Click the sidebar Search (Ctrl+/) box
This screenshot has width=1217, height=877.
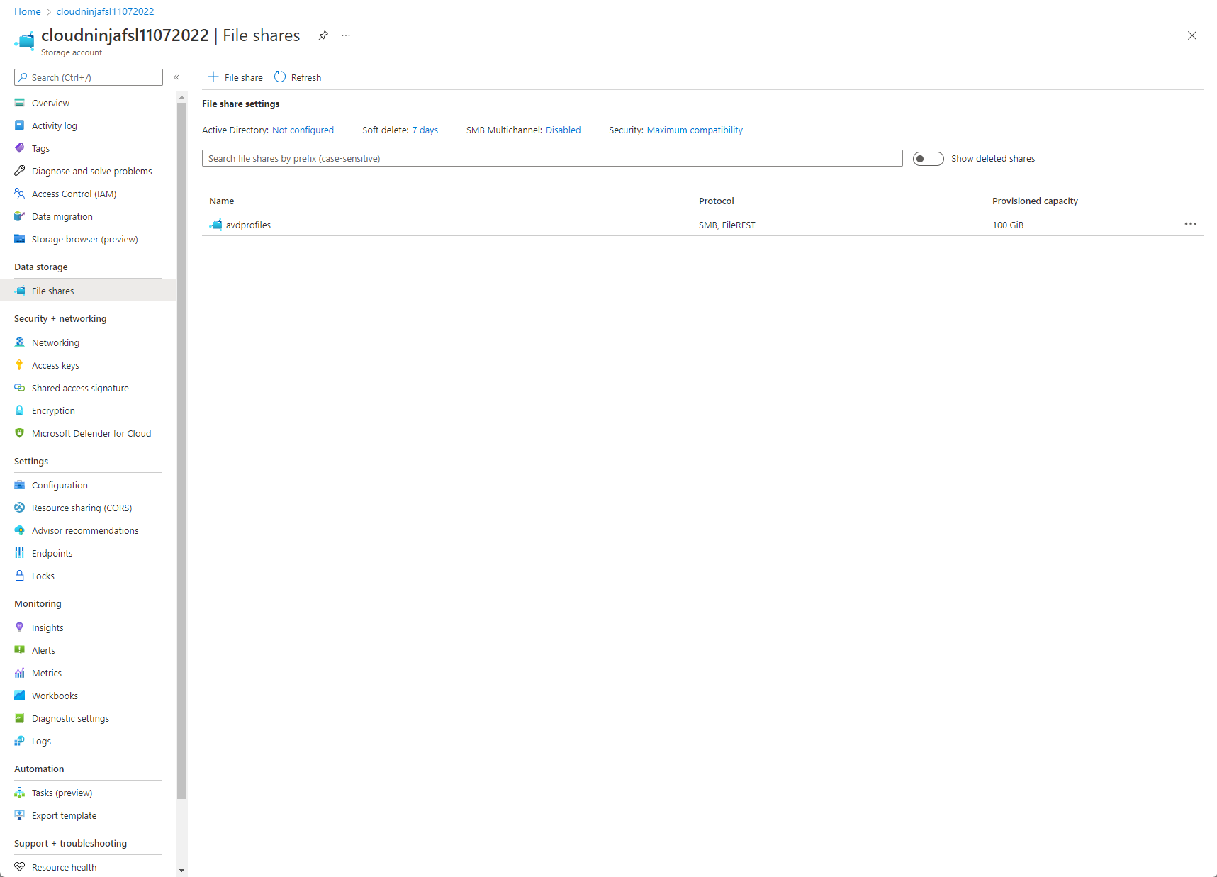(89, 77)
